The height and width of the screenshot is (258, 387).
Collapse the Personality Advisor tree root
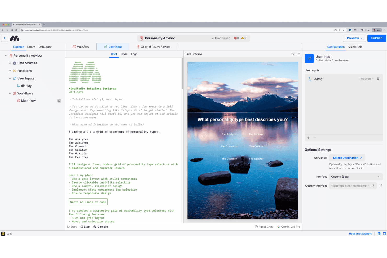click(6, 56)
